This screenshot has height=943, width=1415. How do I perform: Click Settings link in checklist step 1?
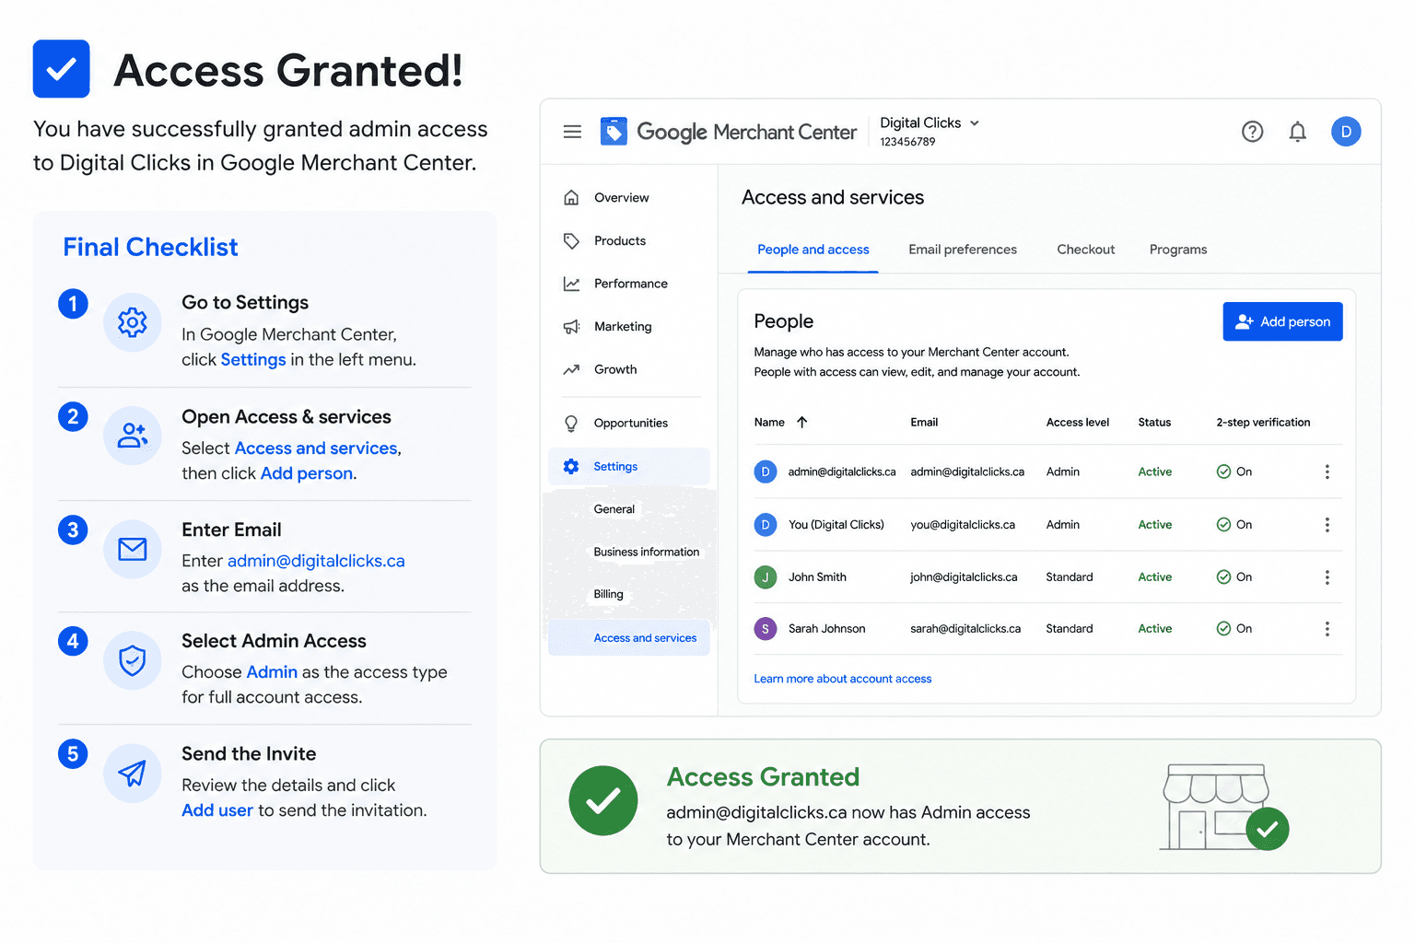coord(253,360)
